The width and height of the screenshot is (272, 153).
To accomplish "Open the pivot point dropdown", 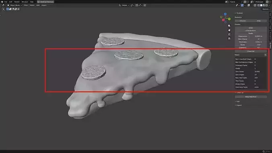I will point(132,5).
